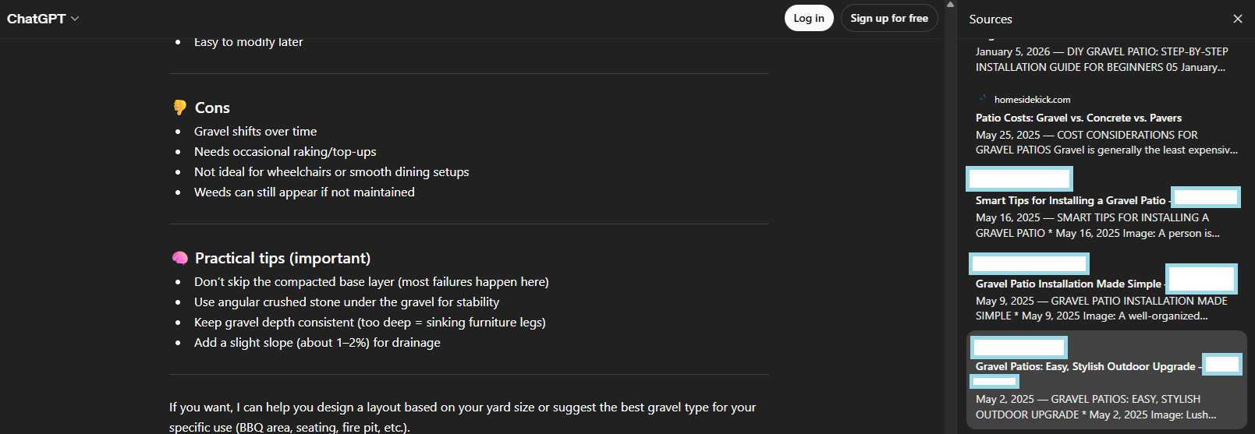Click the brain emoji beside Practical tips
The image size is (1255, 434).
tap(180, 258)
